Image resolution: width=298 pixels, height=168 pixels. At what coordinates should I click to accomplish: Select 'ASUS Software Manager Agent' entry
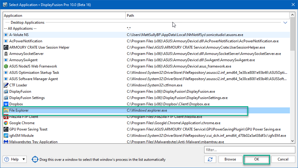click(34, 79)
